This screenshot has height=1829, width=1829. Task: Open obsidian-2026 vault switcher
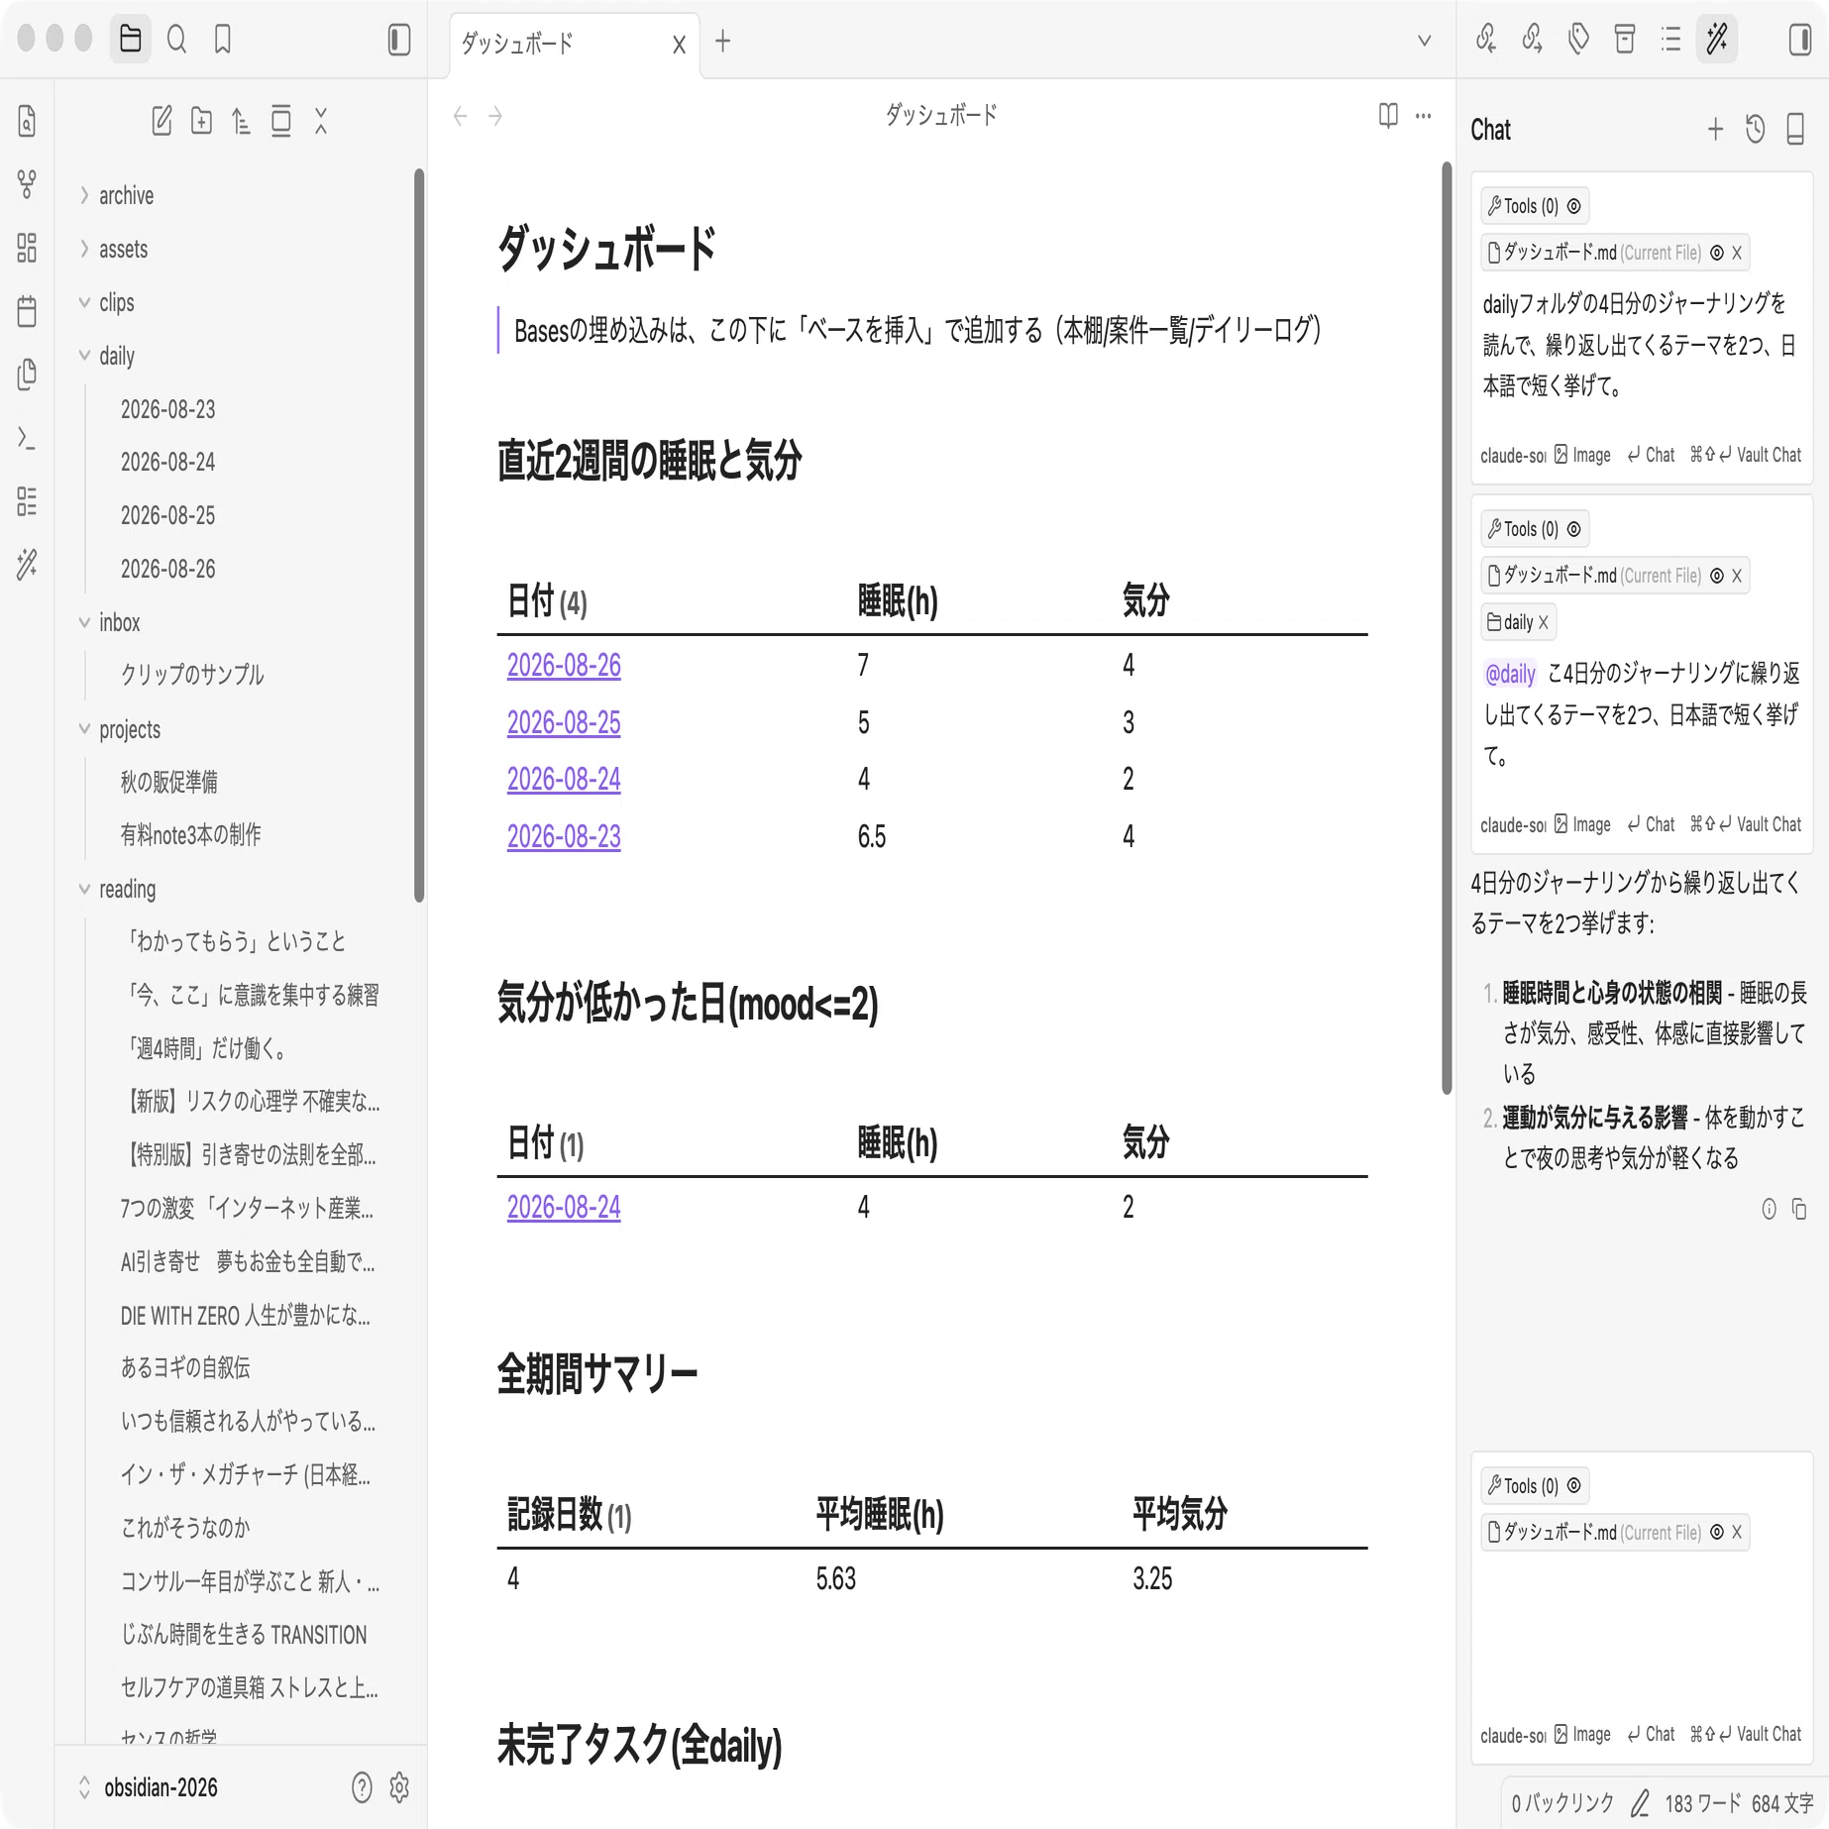pyautogui.click(x=161, y=1787)
